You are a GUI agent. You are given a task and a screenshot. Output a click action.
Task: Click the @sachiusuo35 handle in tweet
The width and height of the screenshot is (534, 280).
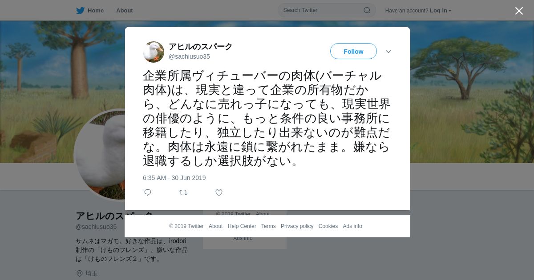189,56
